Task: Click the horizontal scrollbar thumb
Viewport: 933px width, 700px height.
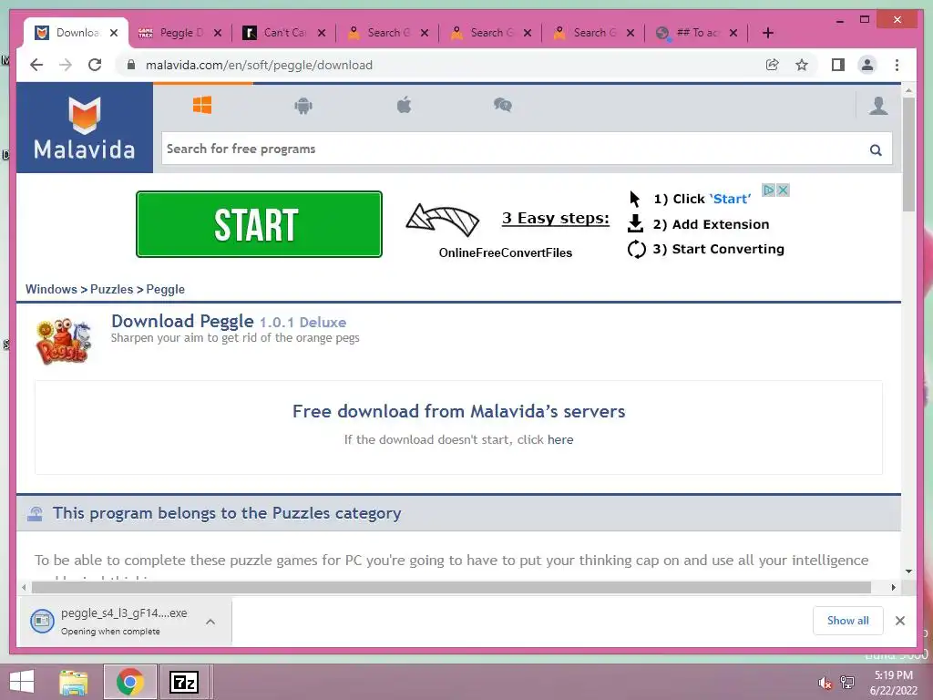Action: [x=451, y=588]
